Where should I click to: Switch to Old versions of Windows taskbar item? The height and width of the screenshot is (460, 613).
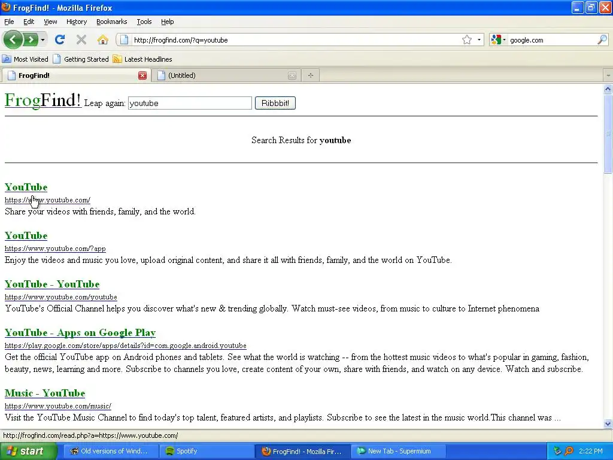111,451
